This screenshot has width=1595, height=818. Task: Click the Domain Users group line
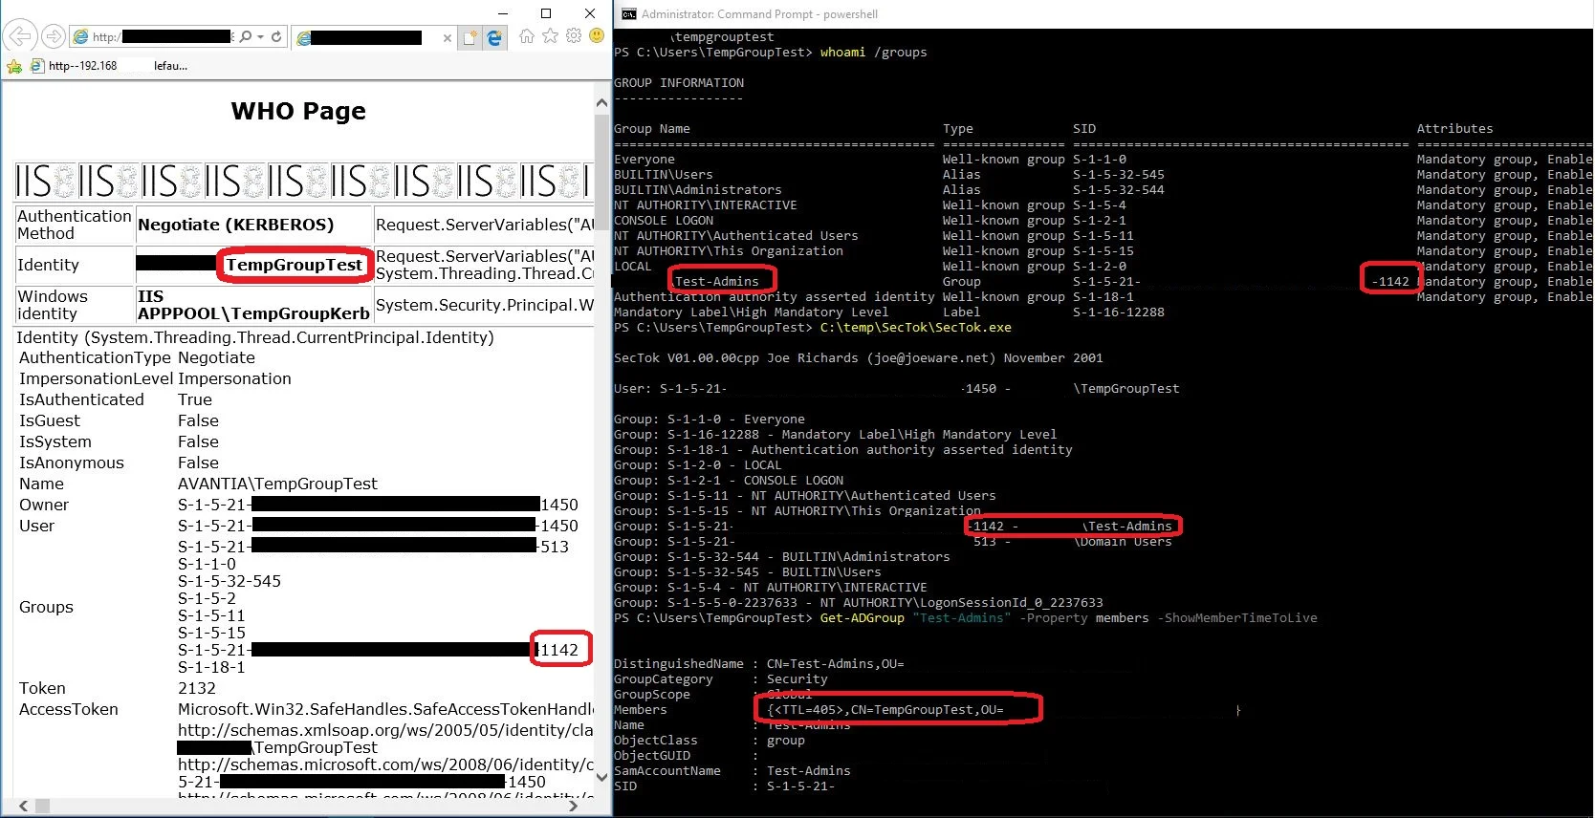pyautogui.click(x=892, y=542)
